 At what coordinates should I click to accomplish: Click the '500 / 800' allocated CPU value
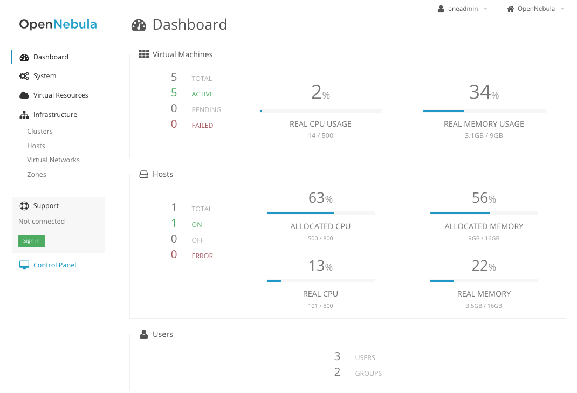pos(320,238)
